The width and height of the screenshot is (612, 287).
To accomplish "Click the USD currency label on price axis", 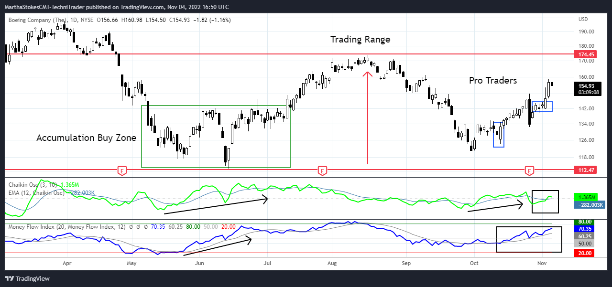I will coord(583,20).
